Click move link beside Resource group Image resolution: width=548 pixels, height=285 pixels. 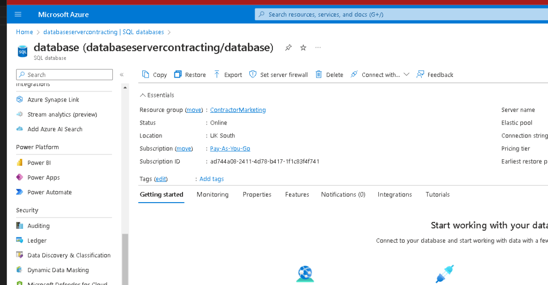coord(194,110)
